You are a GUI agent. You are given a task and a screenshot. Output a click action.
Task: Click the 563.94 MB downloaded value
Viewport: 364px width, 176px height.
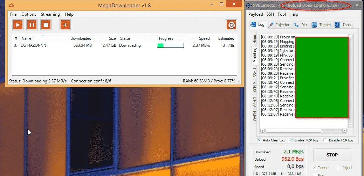click(x=82, y=45)
